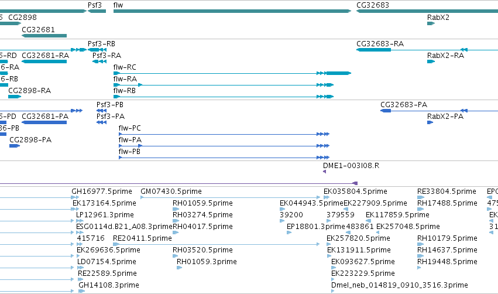Select EK035804.5prime EST glyph
The width and height of the screenshot is (498, 294).
pos(327,197)
